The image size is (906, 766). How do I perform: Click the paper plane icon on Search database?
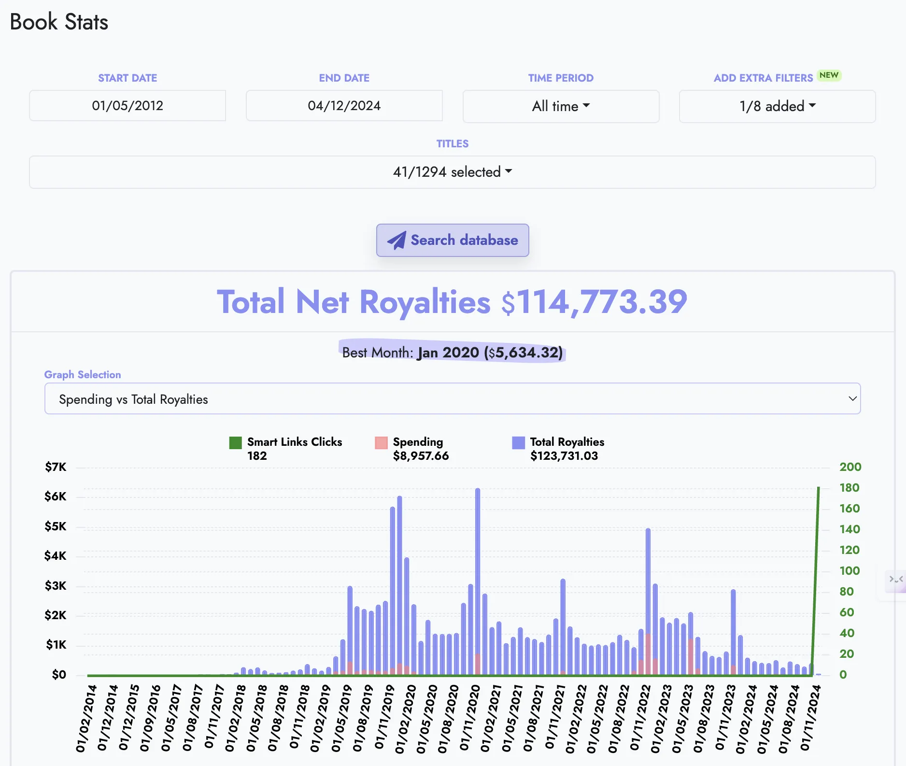(396, 240)
